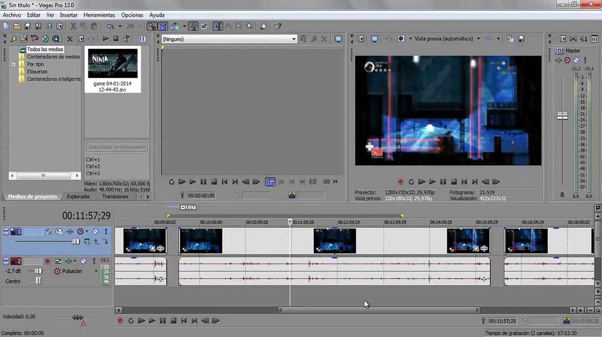Open the Archivo menu
The width and height of the screenshot is (602, 337).
pyautogui.click(x=12, y=15)
